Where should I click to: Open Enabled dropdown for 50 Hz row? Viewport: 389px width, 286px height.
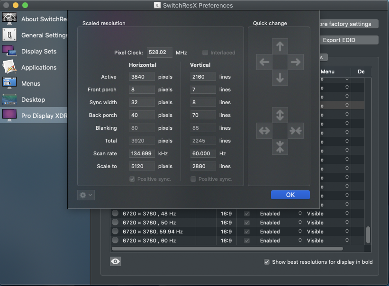click(280, 223)
